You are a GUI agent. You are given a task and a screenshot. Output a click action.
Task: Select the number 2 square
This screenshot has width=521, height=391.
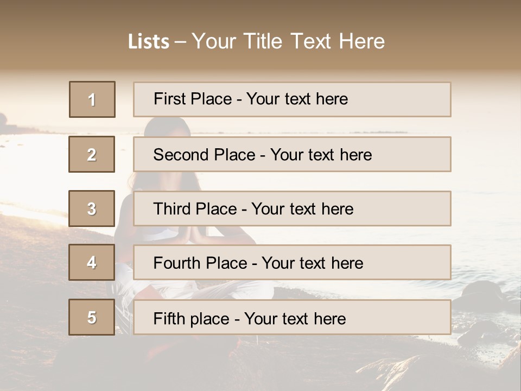(x=92, y=154)
